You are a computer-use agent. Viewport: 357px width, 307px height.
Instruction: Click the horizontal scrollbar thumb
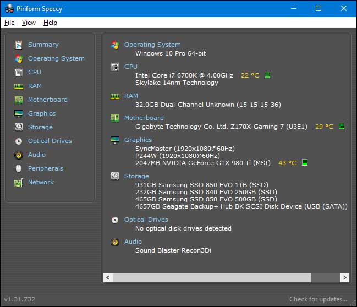pos(212,277)
